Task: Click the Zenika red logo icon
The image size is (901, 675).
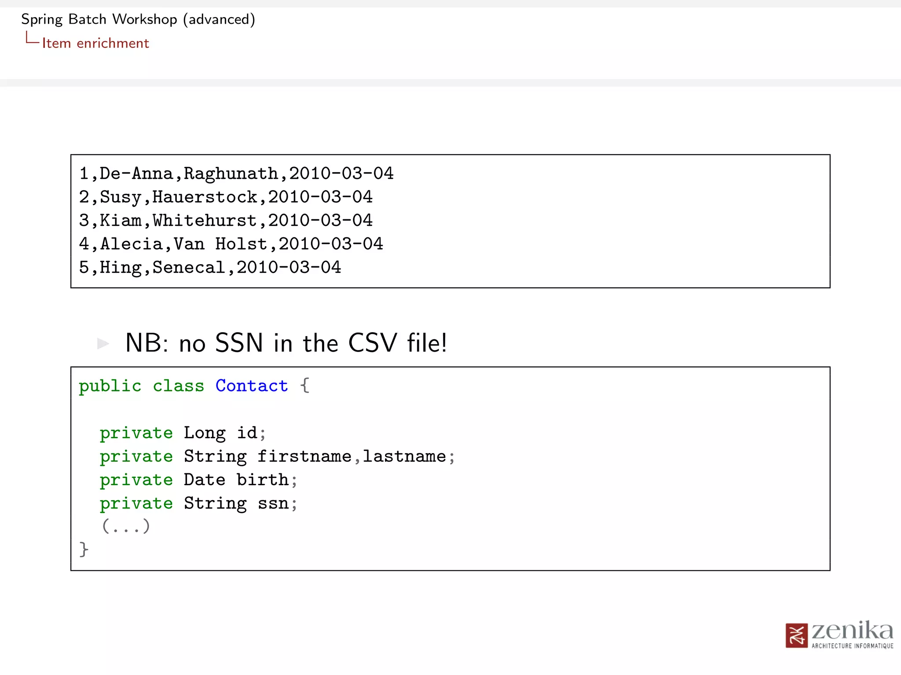Action: 796,635
